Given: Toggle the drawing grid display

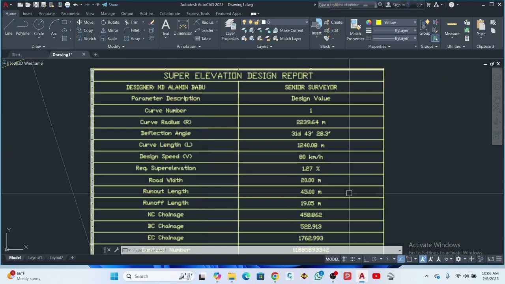Looking at the screenshot, I should [x=345, y=259].
